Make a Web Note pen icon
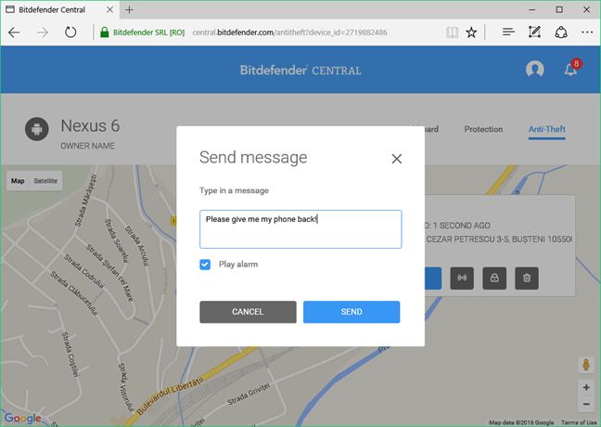Viewport: 601px width, 427px height. click(534, 32)
